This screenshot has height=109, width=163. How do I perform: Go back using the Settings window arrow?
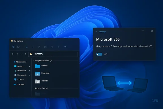point(96,32)
